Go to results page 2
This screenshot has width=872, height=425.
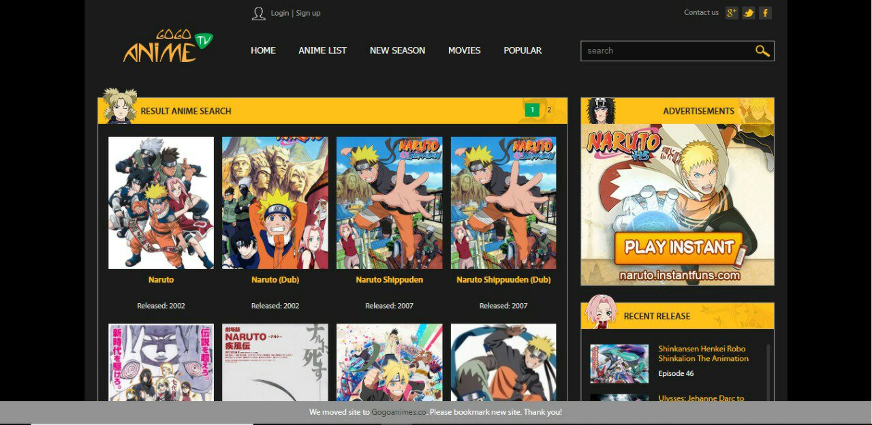tap(549, 110)
